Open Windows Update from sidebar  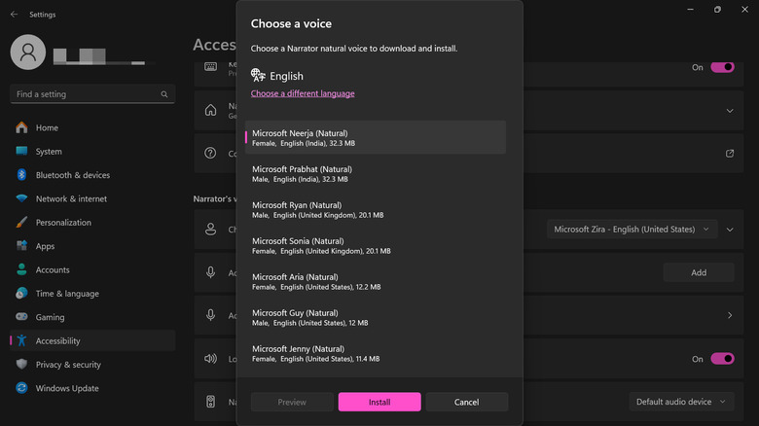coord(66,388)
